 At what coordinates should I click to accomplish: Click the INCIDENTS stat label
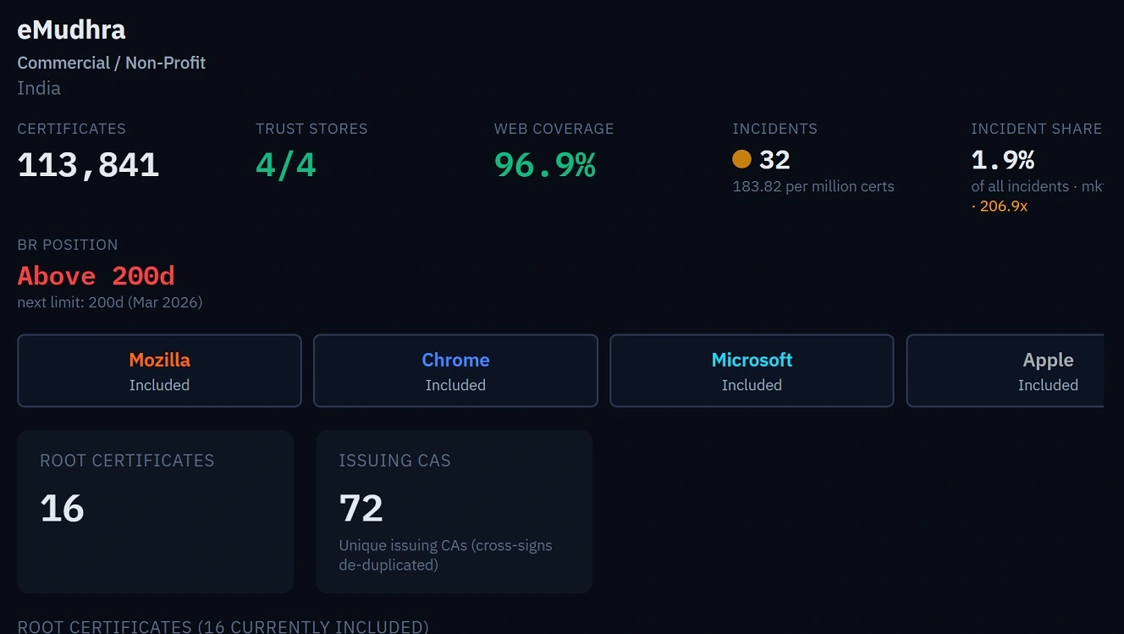[x=775, y=129]
